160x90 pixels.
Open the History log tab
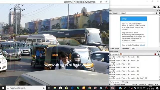[124, 82]
